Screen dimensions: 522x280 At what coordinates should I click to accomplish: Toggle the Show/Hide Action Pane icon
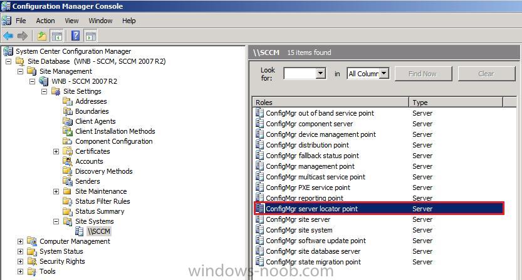90,36
